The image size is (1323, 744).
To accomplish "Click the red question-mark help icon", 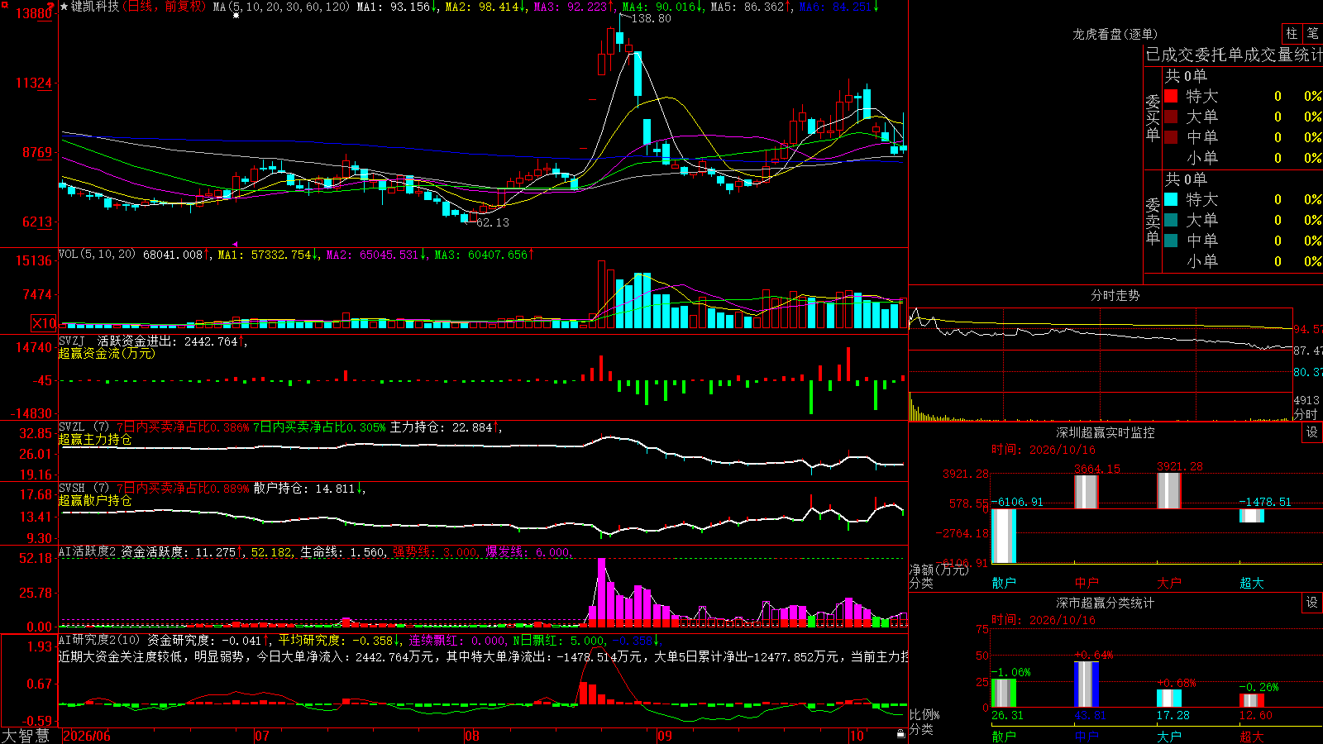I will (51, 6).
